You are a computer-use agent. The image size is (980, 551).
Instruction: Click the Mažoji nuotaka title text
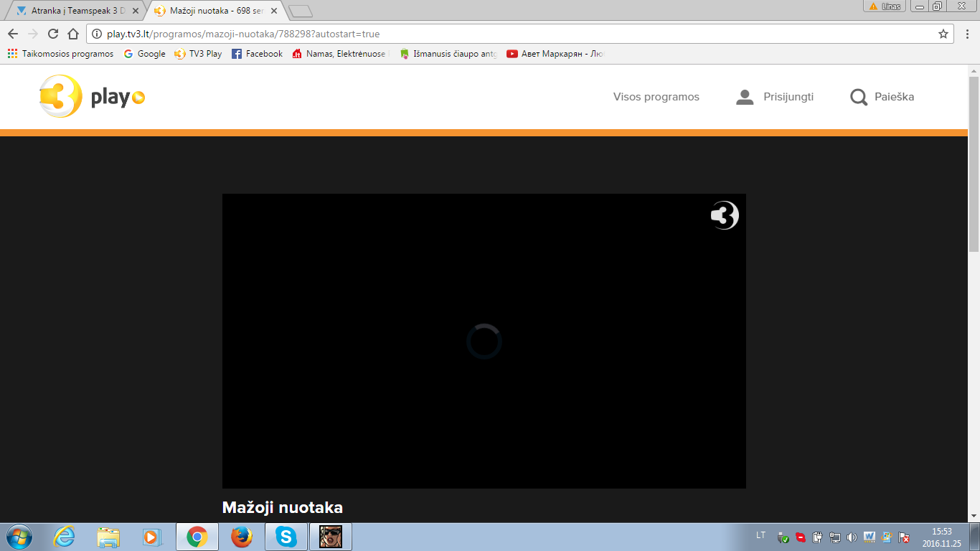[x=283, y=507]
